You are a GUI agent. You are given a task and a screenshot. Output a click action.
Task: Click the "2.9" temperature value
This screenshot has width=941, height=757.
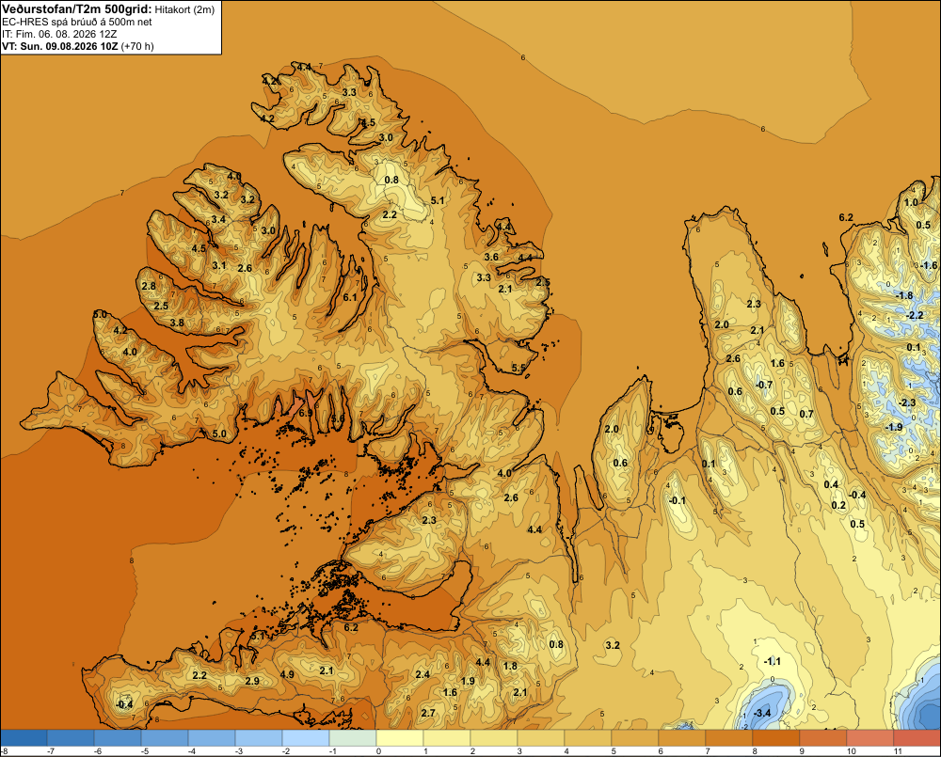(x=252, y=681)
